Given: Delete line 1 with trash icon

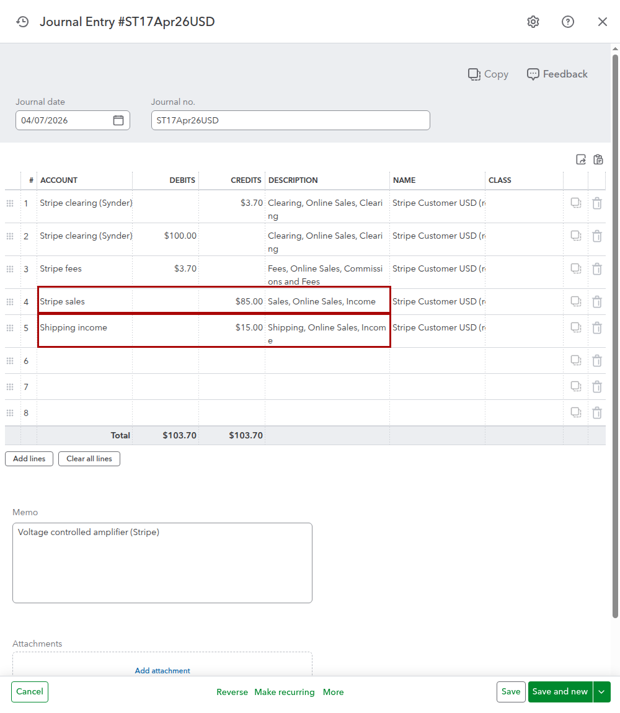Looking at the screenshot, I should (597, 203).
